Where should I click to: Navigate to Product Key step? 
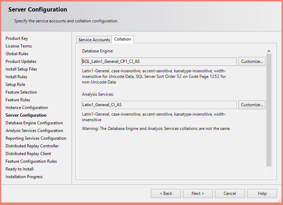(x=17, y=38)
